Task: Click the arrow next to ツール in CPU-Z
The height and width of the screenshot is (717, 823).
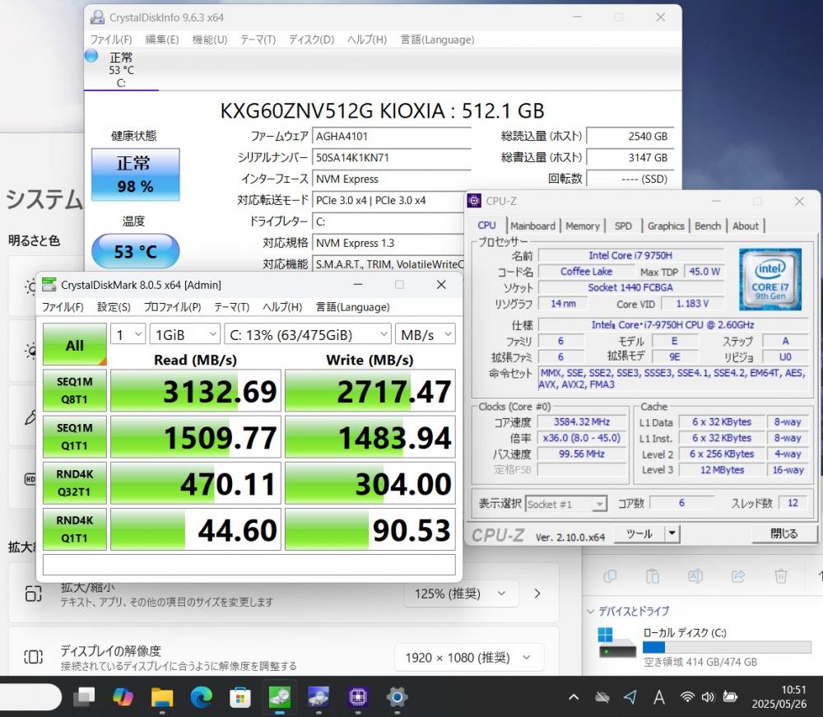Action: click(x=672, y=533)
